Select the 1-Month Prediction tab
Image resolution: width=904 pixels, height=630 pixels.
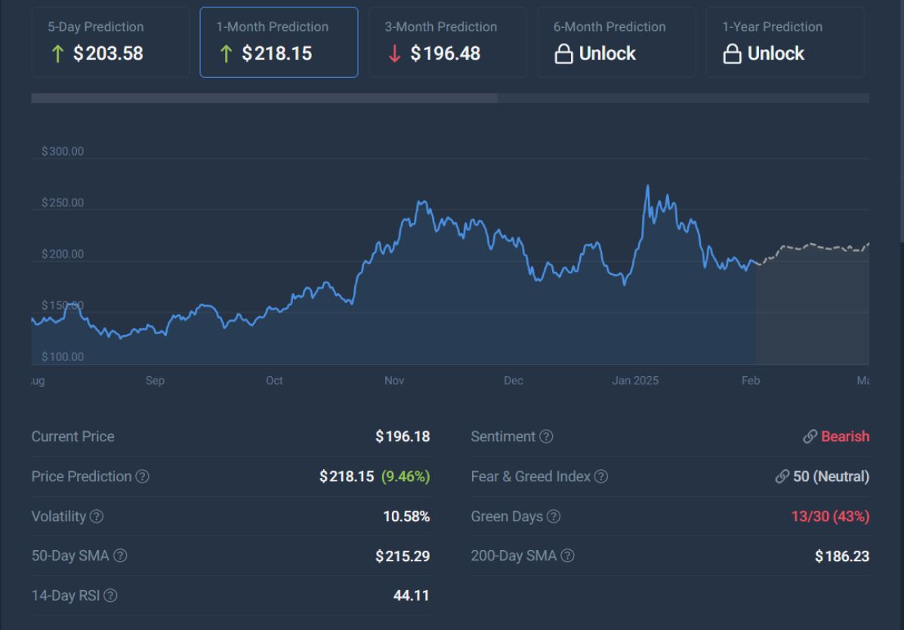click(279, 42)
